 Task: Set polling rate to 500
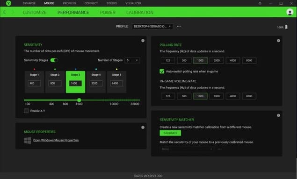coord(184,60)
